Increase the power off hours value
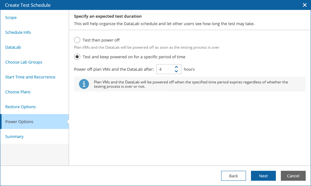Image resolution: width=311 pixels, height=186 pixels. click(x=176, y=67)
